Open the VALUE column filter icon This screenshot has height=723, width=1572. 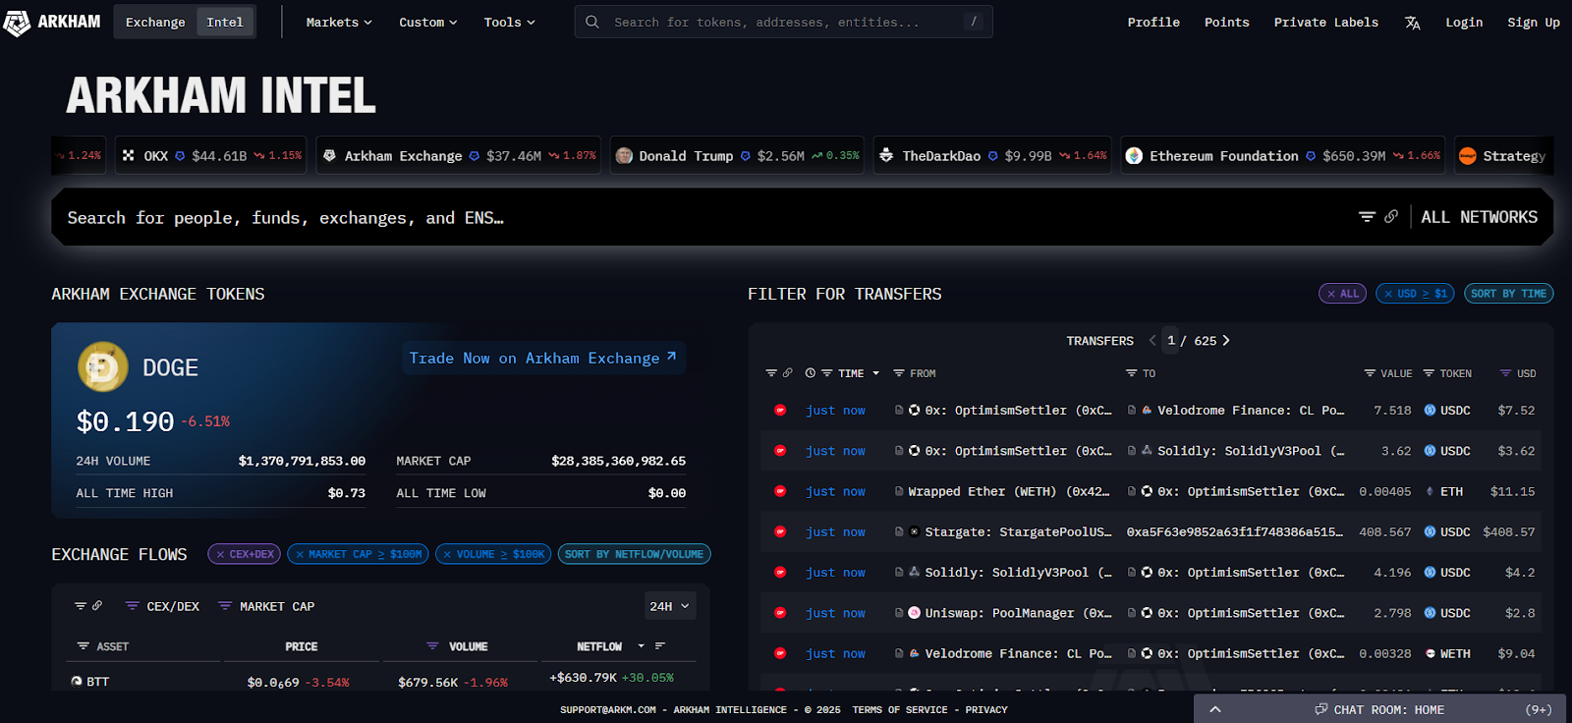pos(1370,373)
